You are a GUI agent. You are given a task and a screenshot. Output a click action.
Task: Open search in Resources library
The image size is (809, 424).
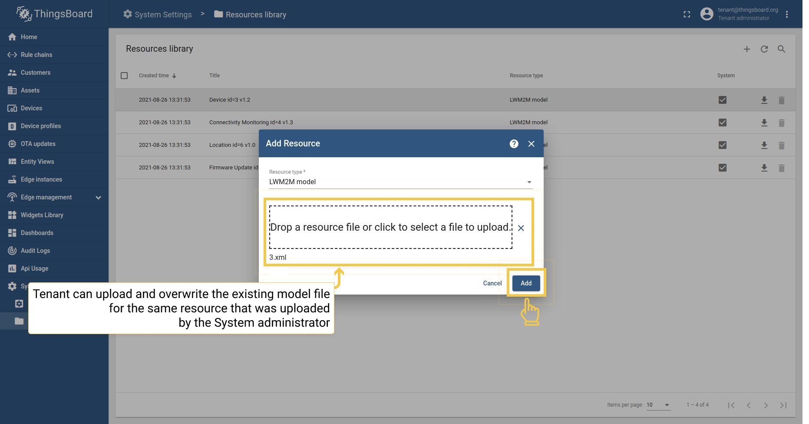click(x=782, y=49)
